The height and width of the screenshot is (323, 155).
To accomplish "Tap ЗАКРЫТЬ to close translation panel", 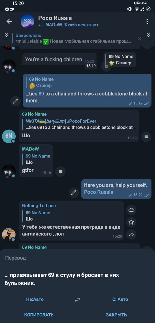I will pos(116,315).
